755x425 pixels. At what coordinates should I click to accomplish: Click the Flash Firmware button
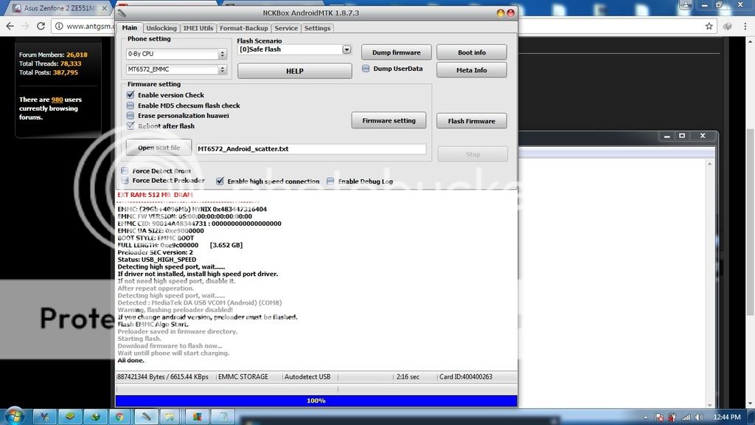click(x=472, y=121)
